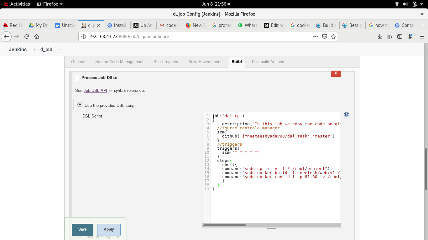Switch to Source Code Management tab
428x240 pixels.
pos(119,62)
